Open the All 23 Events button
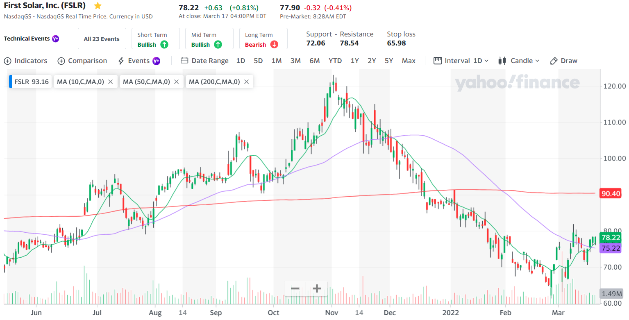 click(x=102, y=39)
